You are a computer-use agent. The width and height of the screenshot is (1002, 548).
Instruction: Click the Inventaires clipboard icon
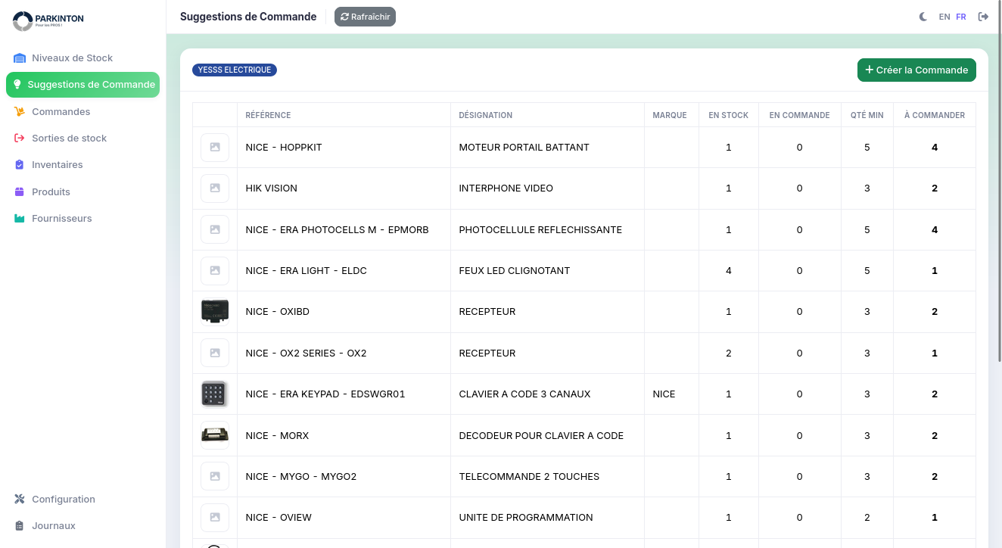click(x=20, y=165)
